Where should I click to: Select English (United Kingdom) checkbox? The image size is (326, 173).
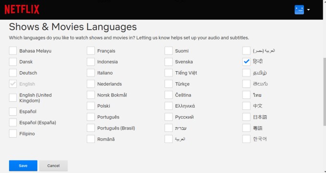tap(13, 98)
